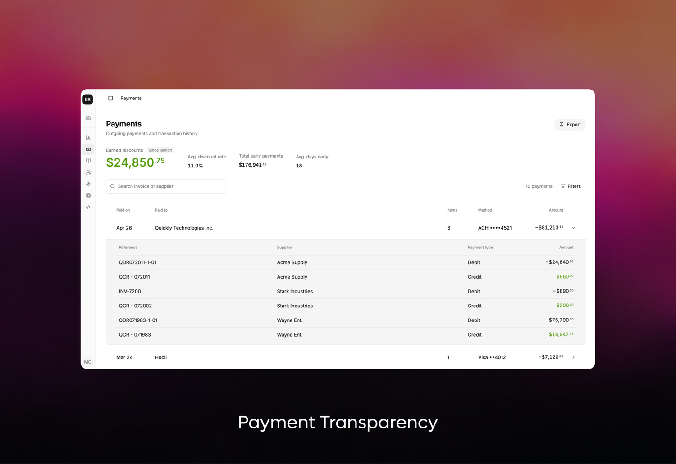Click the ER workspace logo
The image size is (676, 464).
click(88, 99)
